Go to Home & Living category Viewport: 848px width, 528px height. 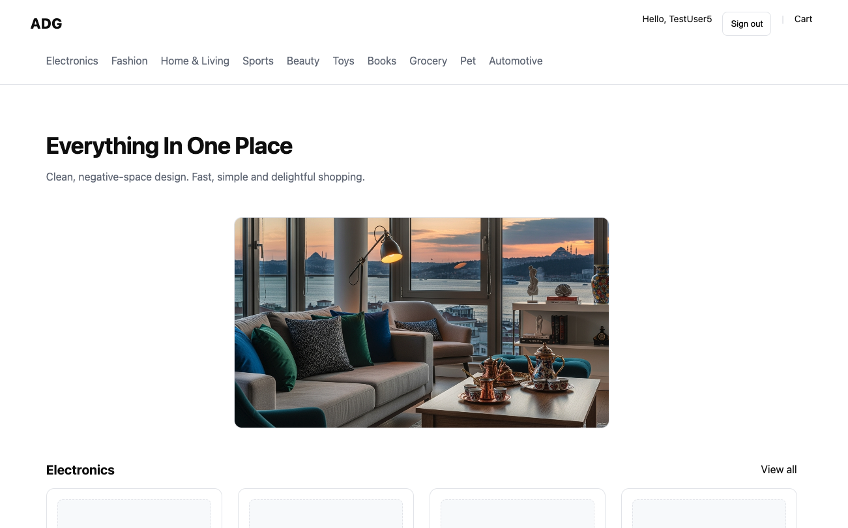[195, 61]
